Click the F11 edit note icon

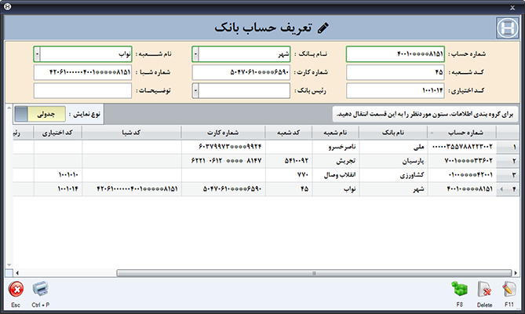click(x=509, y=289)
